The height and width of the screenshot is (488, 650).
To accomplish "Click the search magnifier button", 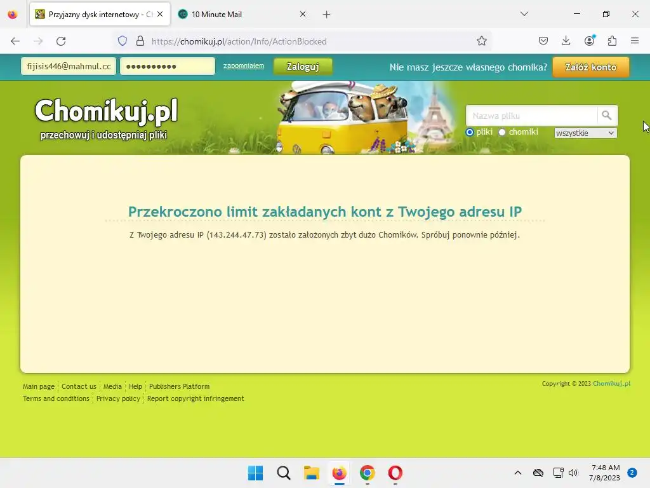I will [607, 116].
